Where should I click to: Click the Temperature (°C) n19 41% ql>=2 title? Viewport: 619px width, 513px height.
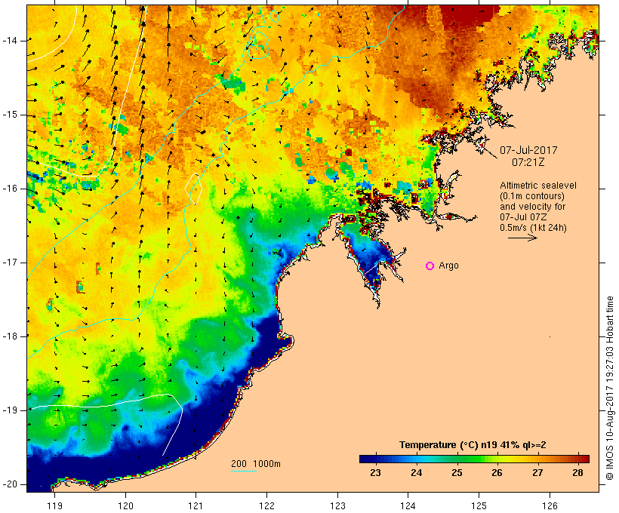click(x=473, y=445)
